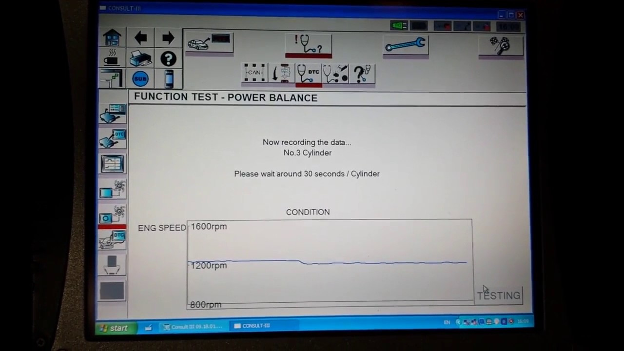Close the CONSULT-III window
The height and width of the screenshot is (351, 624).
(520, 15)
